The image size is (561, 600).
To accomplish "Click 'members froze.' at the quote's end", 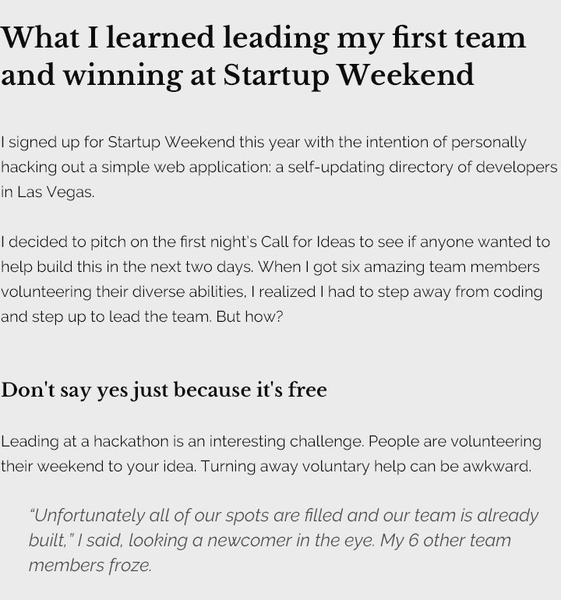I will click(x=90, y=566).
